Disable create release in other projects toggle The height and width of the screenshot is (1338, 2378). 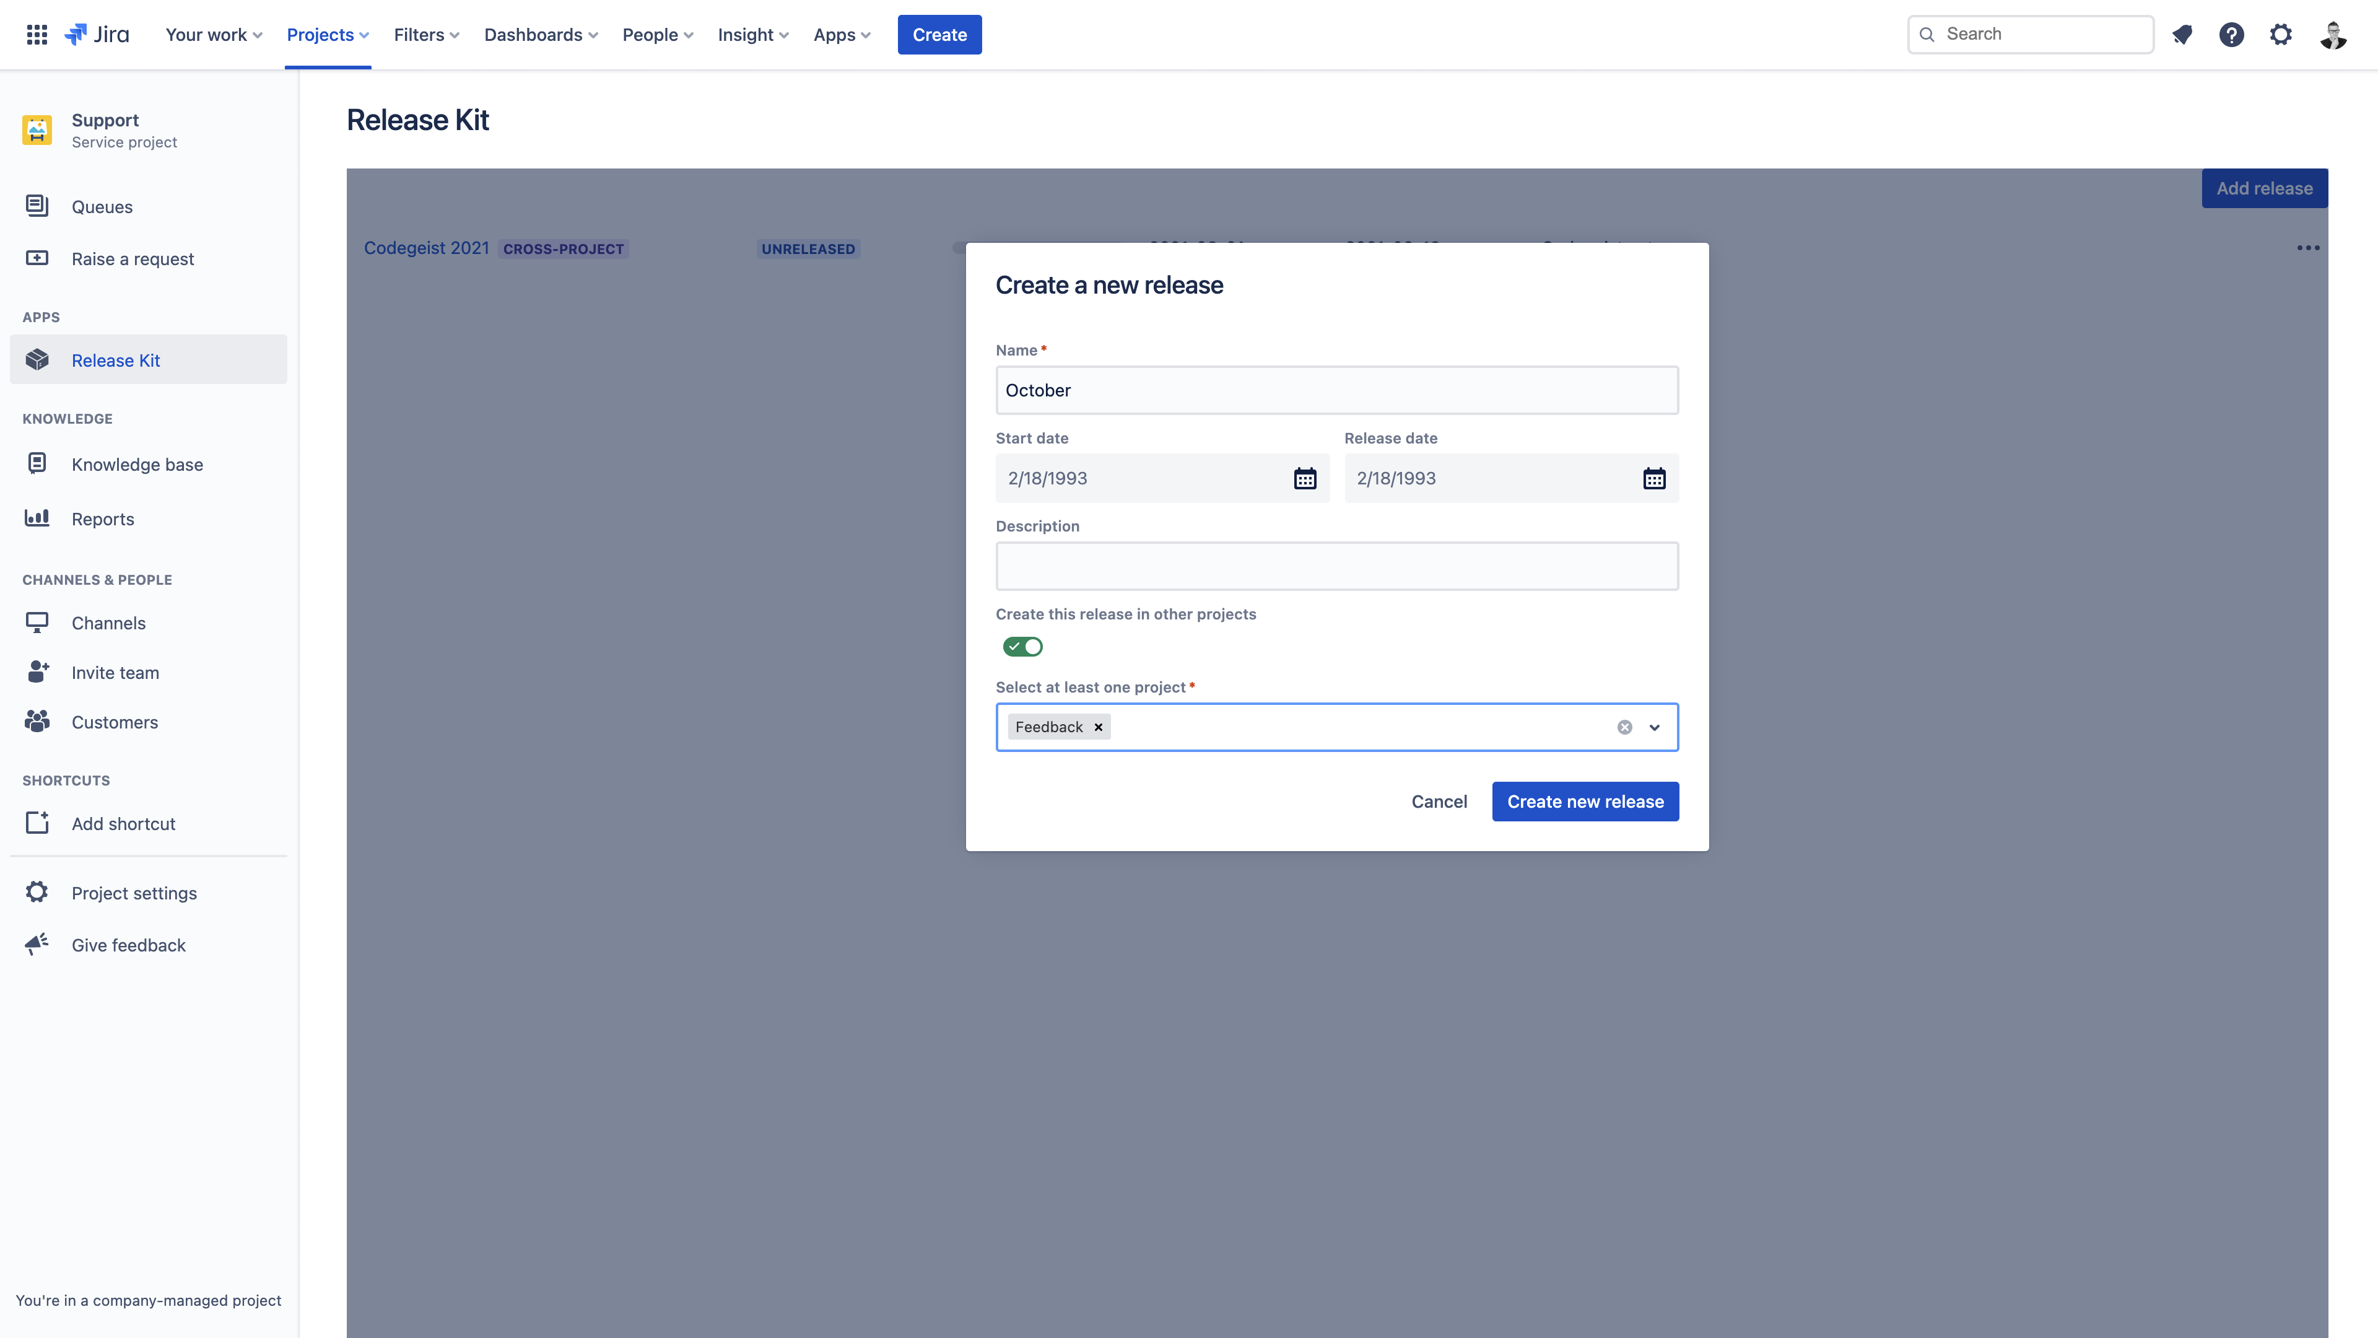1023,646
